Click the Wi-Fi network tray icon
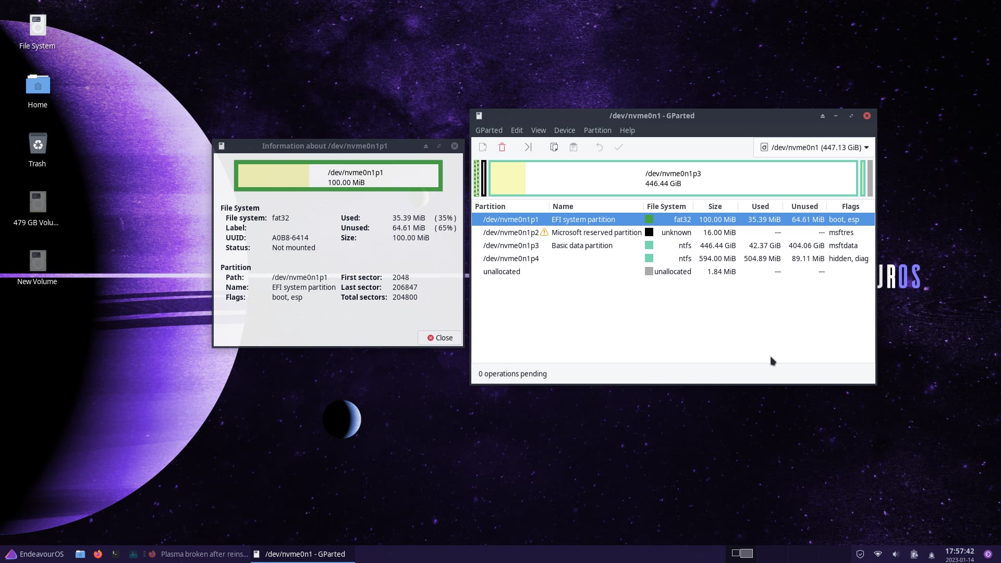The width and height of the screenshot is (1001, 563). pyautogui.click(x=878, y=554)
